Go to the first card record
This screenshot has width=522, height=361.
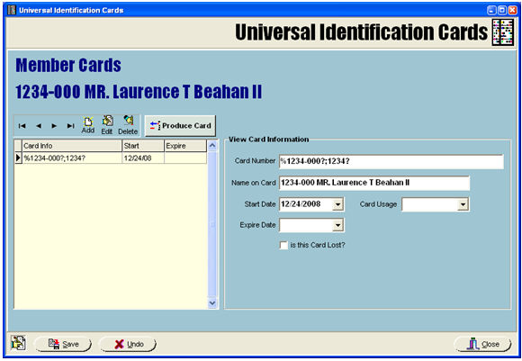coord(22,126)
